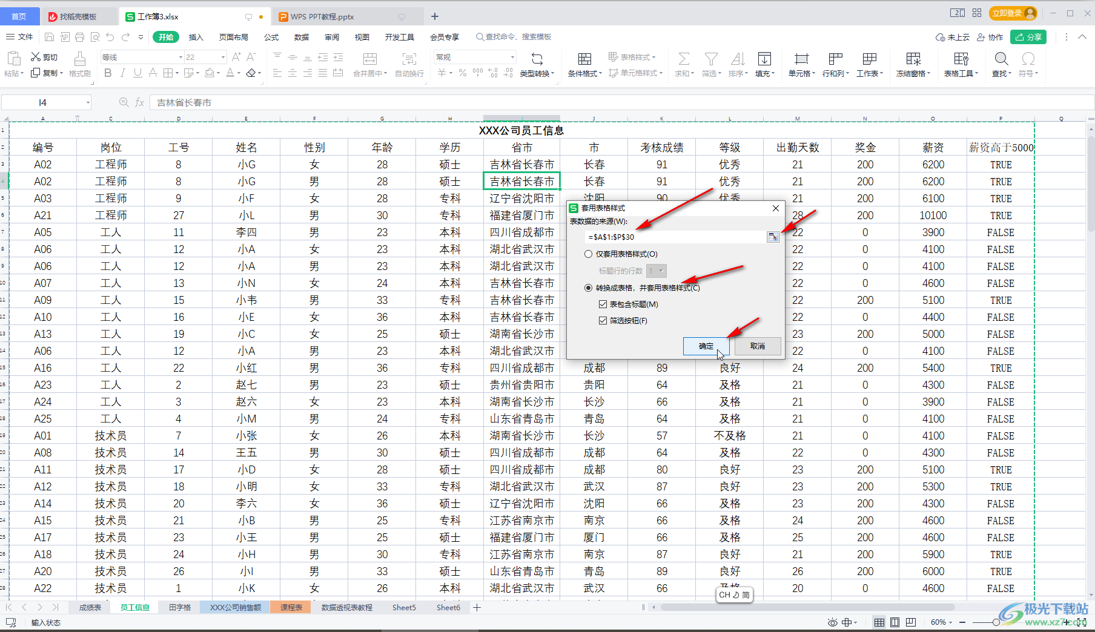1095x632 pixels.
Task: Click the range selector icon in dialog
Action: coord(773,237)
